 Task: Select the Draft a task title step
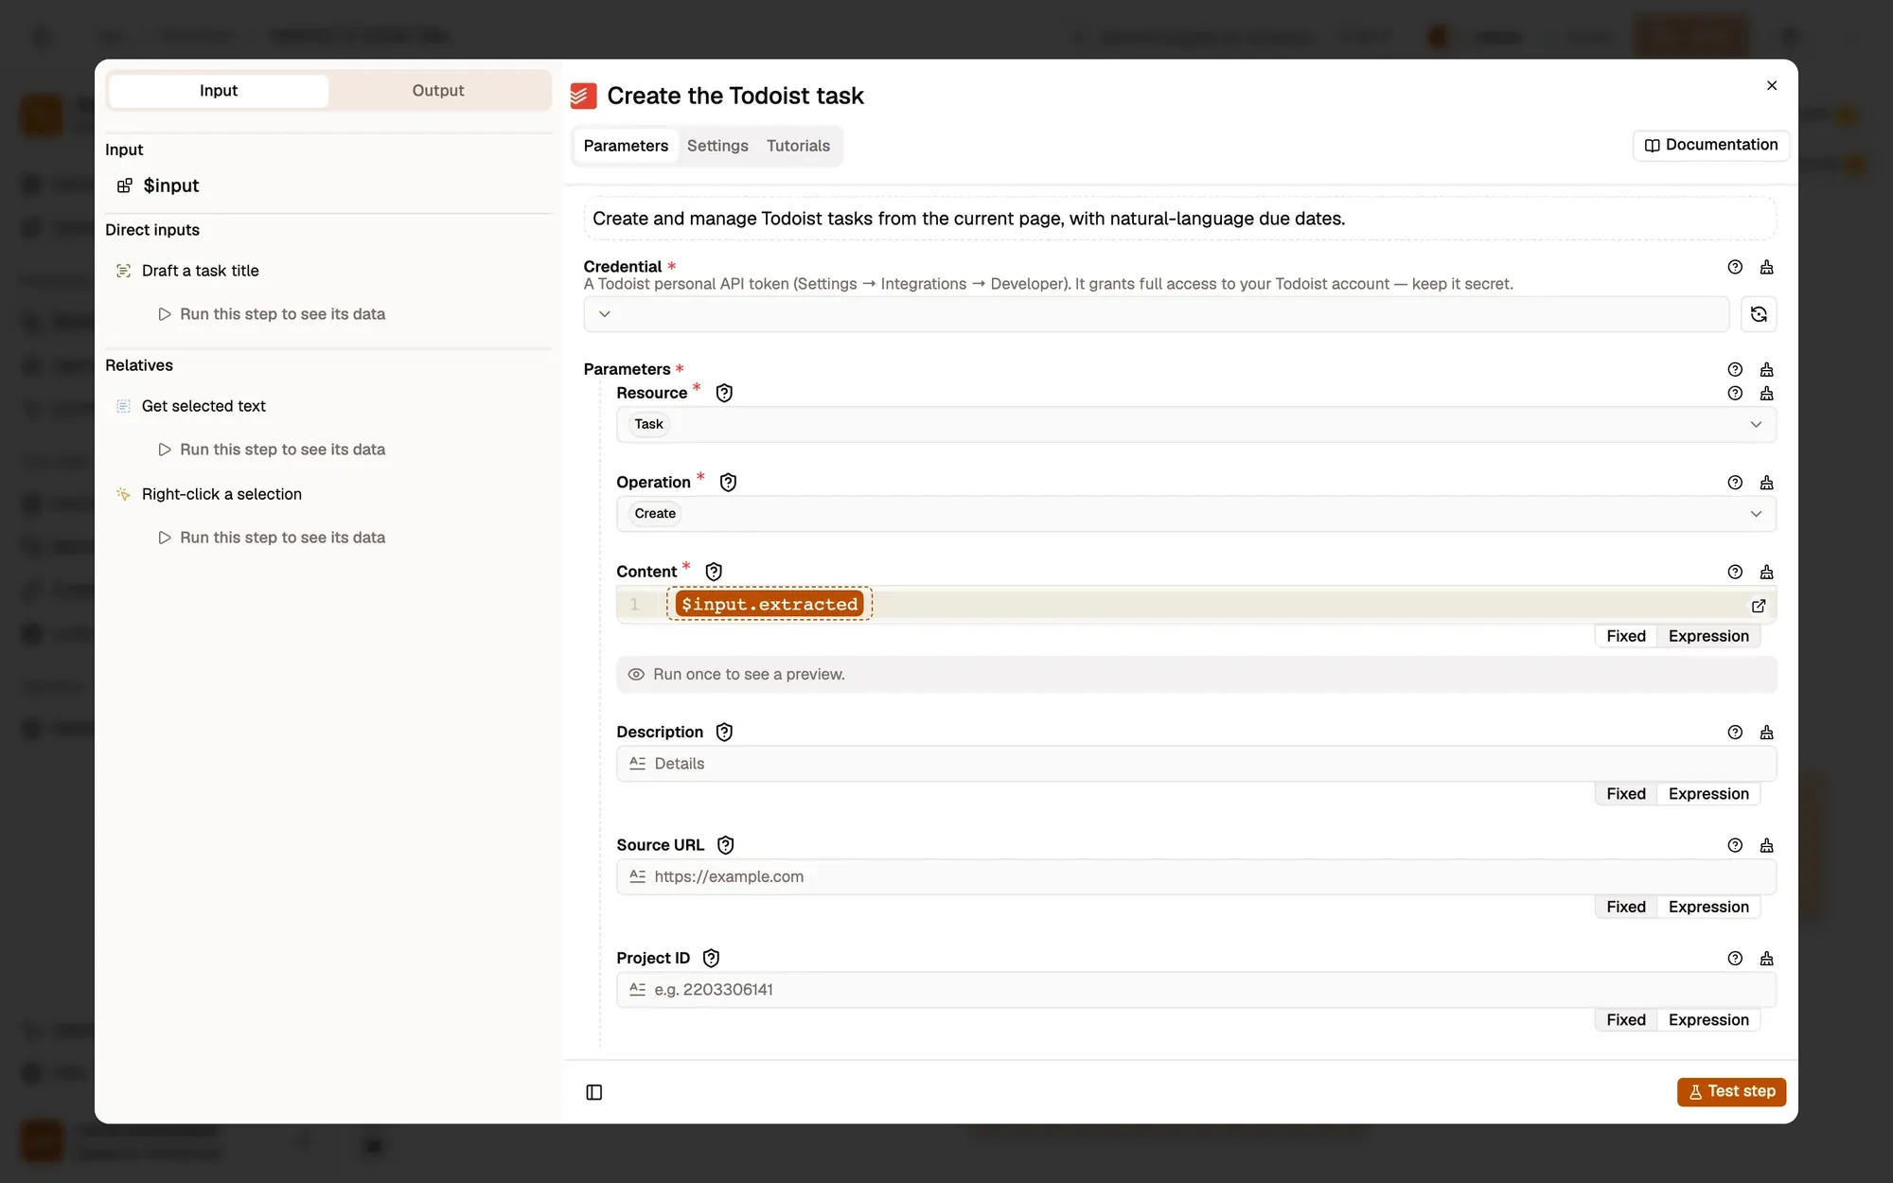(x=200, y=271)
